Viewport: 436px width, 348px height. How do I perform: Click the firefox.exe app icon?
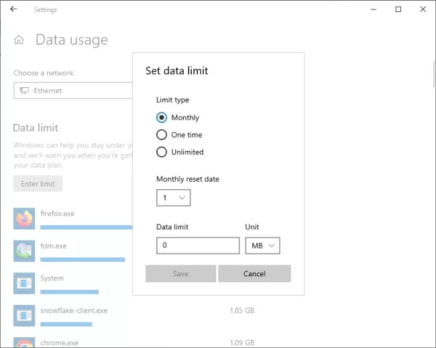pos(24,219)
